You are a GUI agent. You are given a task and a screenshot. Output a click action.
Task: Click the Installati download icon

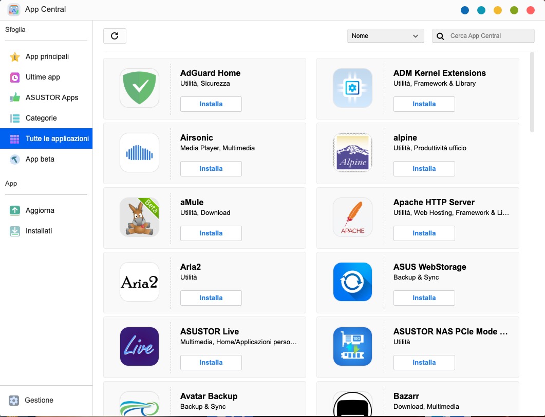(x=14, y=231)
